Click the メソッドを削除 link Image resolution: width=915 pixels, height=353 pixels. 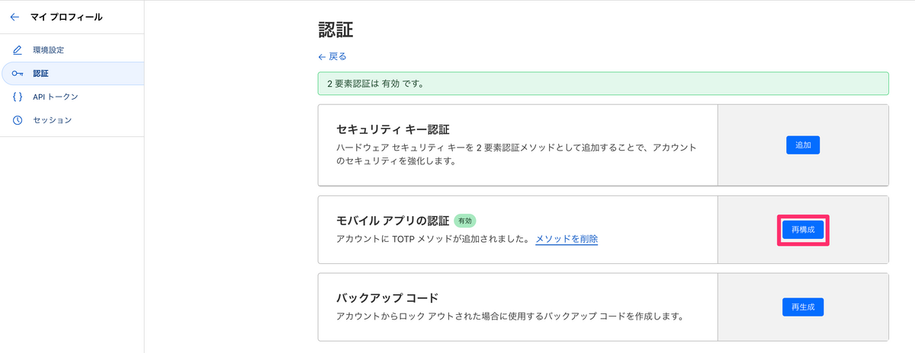[567, 239]
